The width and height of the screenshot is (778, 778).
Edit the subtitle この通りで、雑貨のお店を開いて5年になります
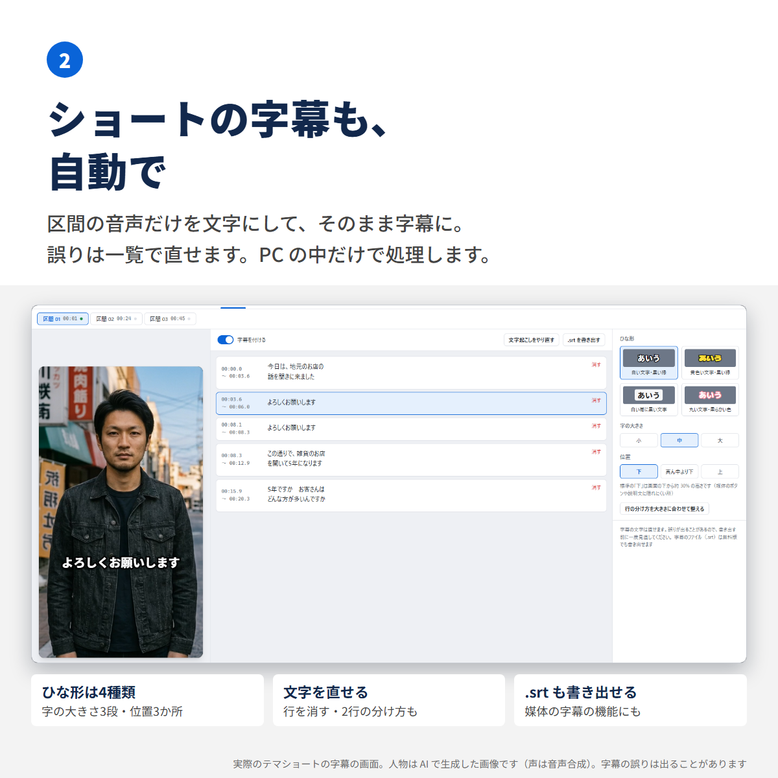[x=296, y=458]
